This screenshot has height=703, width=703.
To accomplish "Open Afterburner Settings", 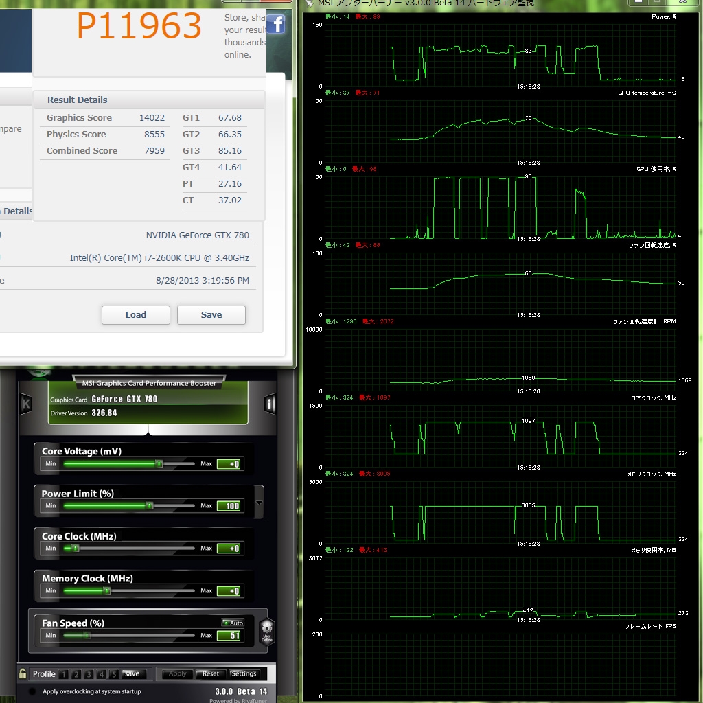I will click(244, 674).
